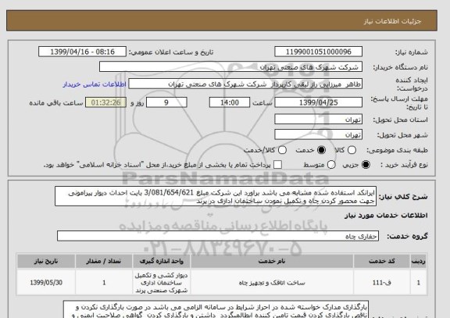
Task: Toggle the Islamic treasury payment checkbox
Action: point(277,165)
